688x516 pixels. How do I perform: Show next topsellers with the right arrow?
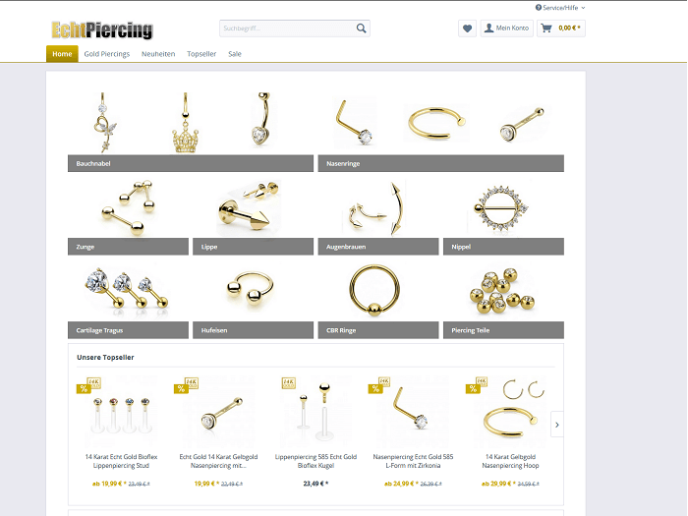pyautogui.click(x=557, y=425)
